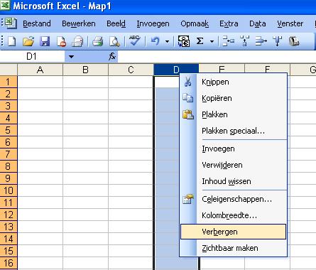Hide column with Verbergen

point(234,232)
